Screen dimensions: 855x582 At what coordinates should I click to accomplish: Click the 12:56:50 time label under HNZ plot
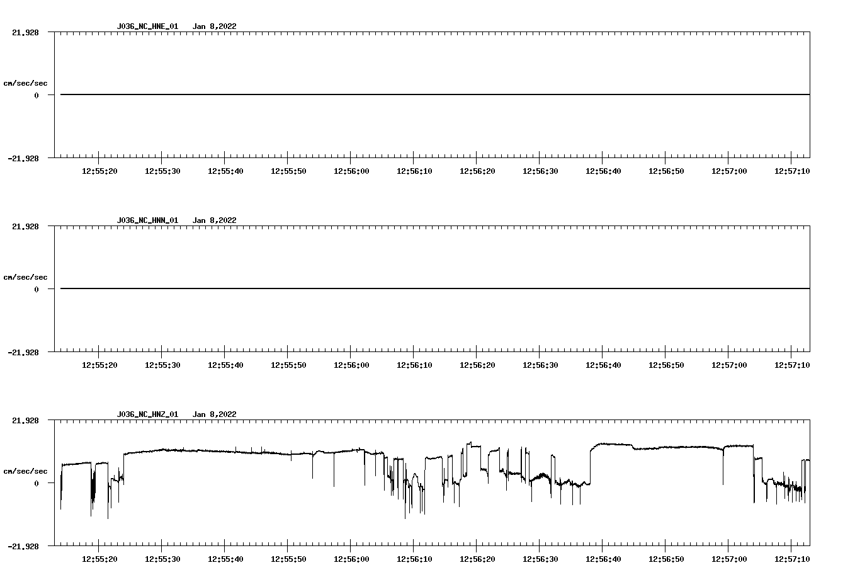[666, 559]
